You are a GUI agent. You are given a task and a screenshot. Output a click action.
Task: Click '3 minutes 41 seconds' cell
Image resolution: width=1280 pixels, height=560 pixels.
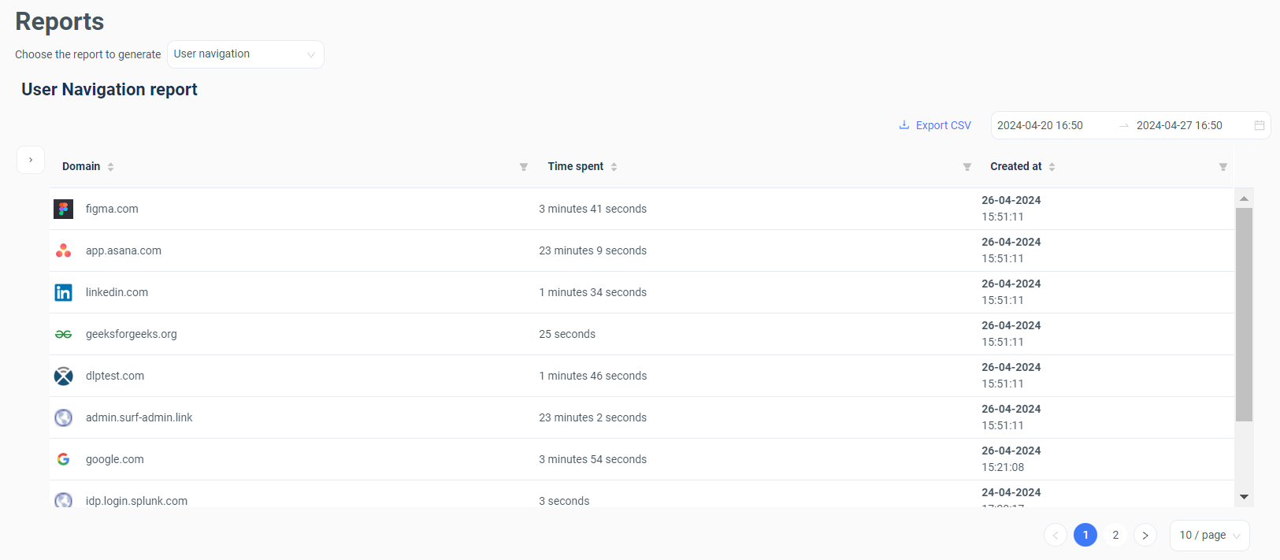click(x=592, y=209)
